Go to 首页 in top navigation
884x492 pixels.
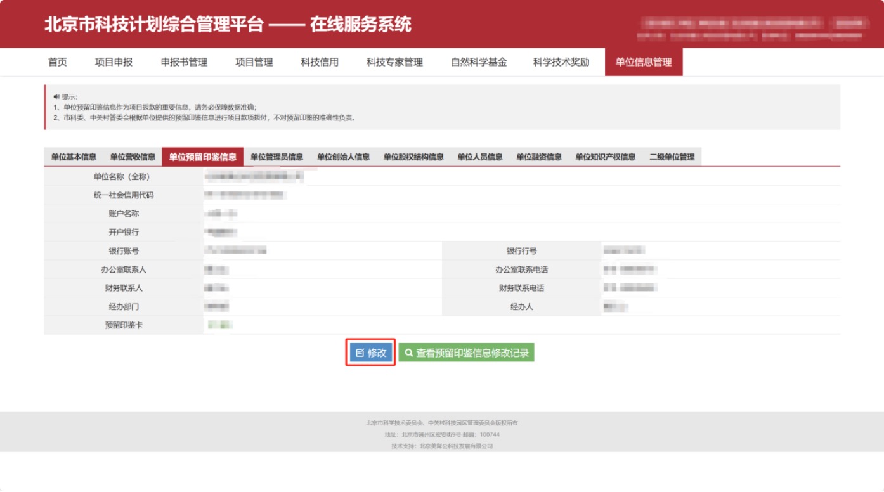click(58, 62)
